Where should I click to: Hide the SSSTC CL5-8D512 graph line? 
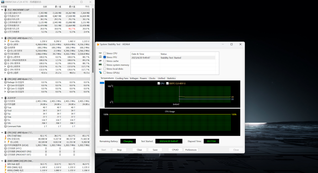[x=167, y=83]
